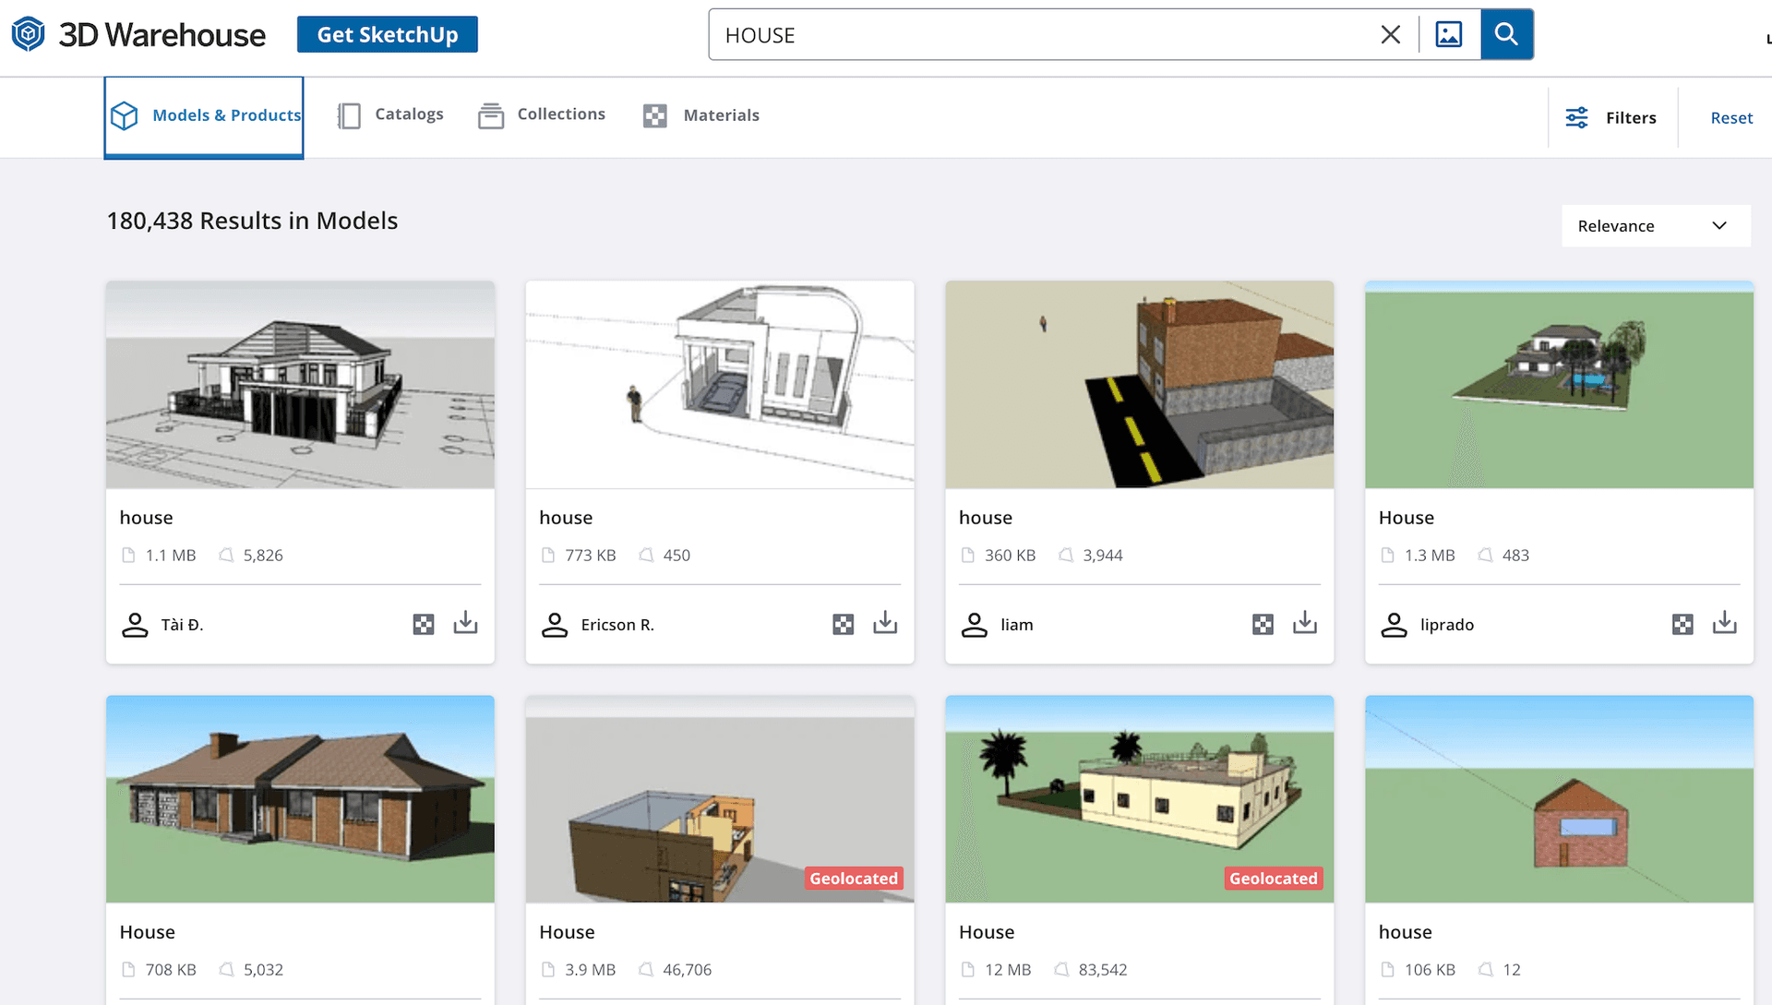View materials icon on liam card

pyautogui.click(x=1263, y=625)
